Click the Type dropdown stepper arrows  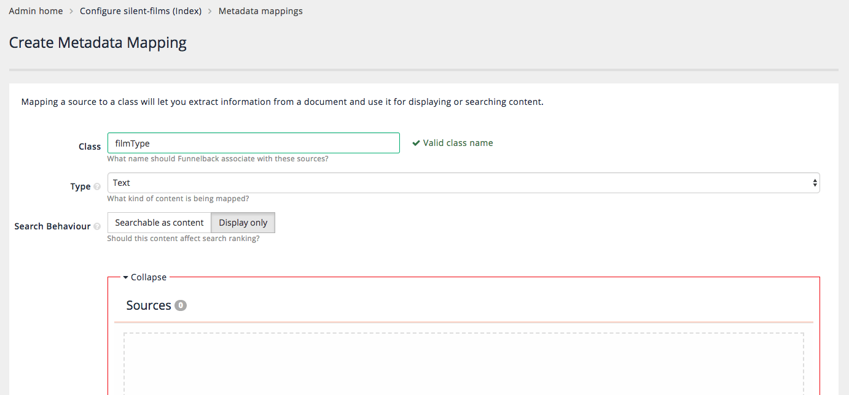[x=815, y=182]
